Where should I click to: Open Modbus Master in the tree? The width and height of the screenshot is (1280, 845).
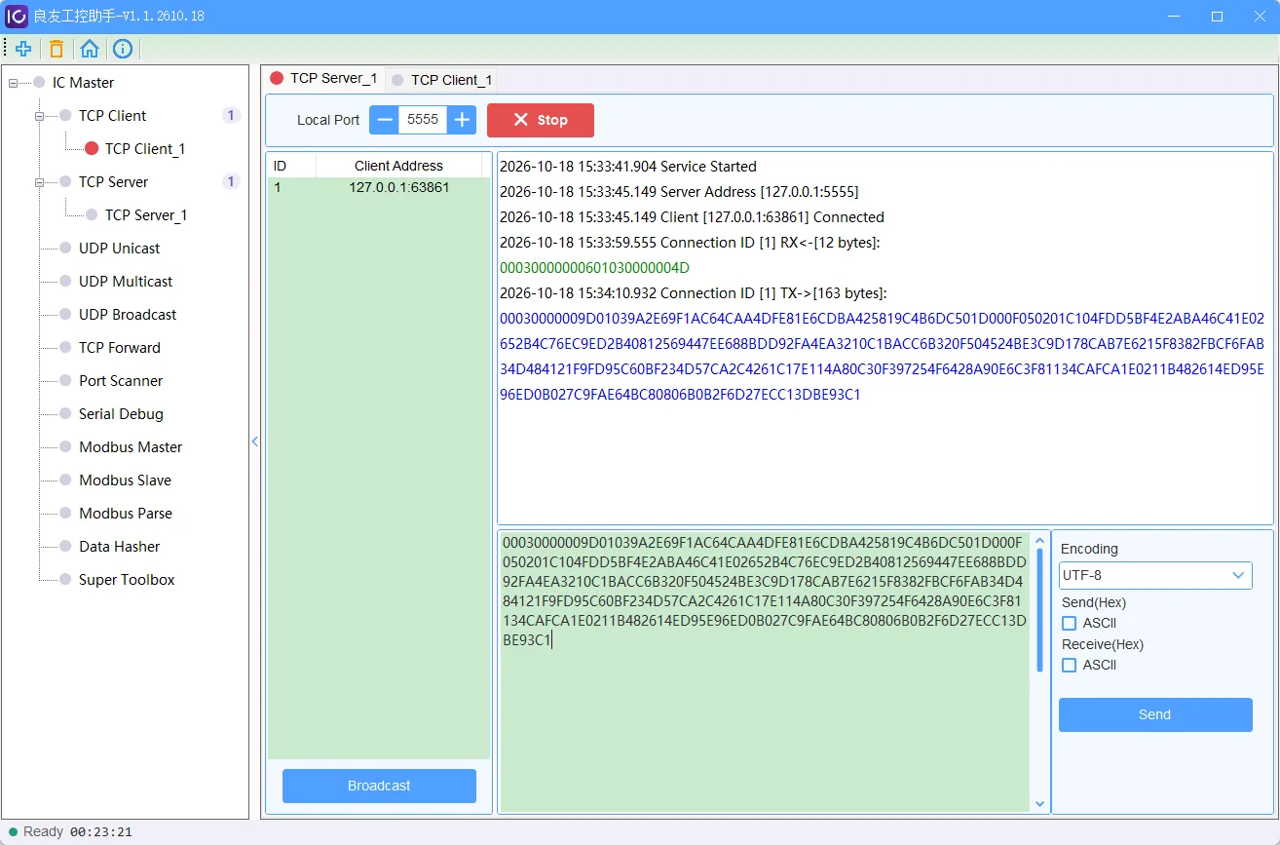tap(131, 447)
